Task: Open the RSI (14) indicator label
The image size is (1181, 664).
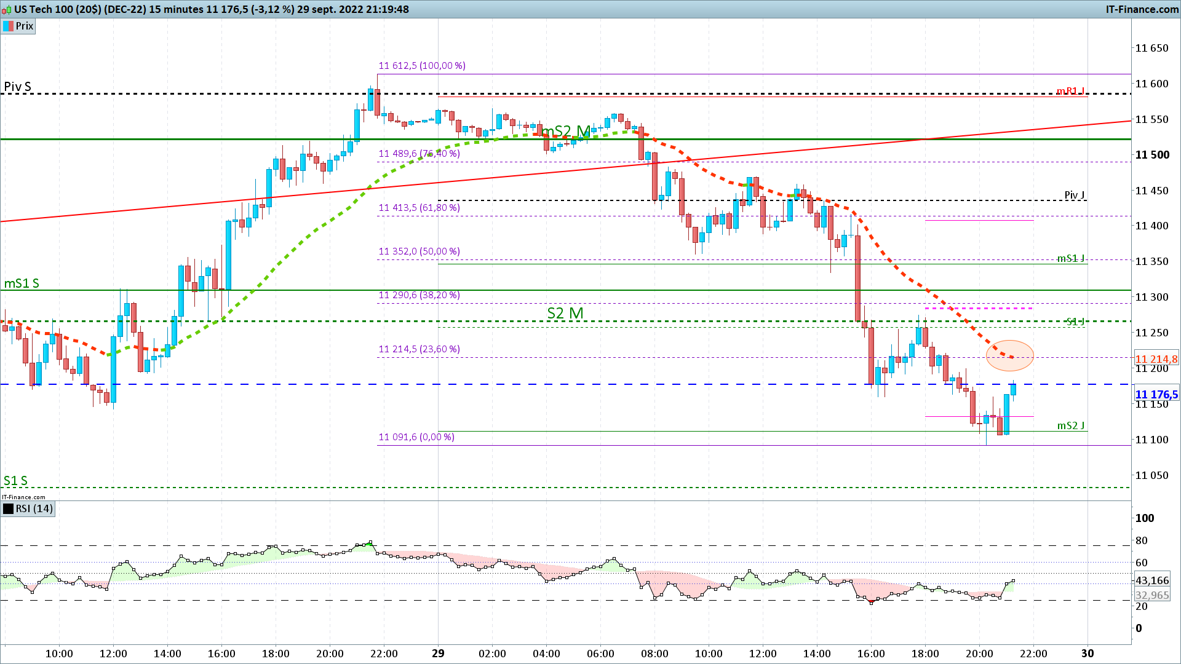Action: coord(34,508)
